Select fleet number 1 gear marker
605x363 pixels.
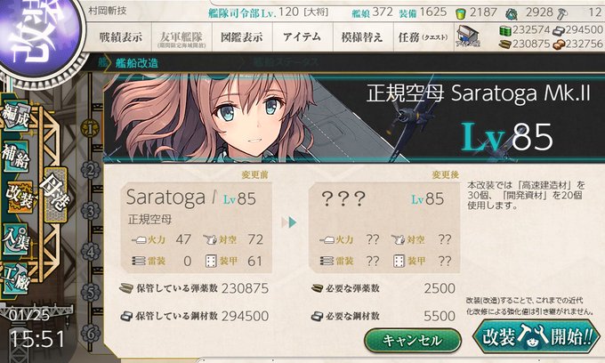[90, 128]
